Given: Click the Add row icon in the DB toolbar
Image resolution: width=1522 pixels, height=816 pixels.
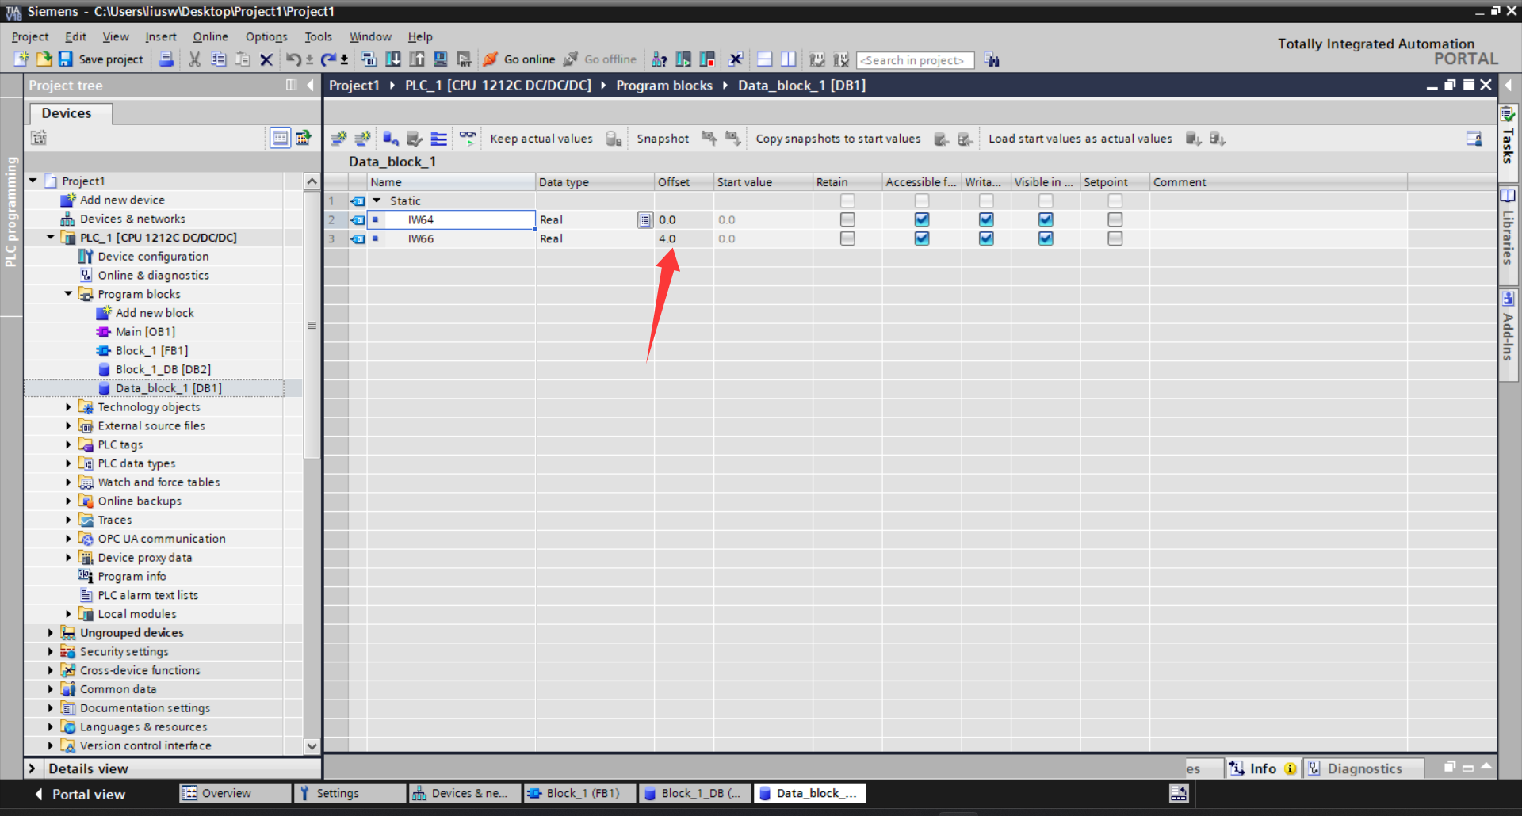Looking at the screenshot, I should (363, 139).
